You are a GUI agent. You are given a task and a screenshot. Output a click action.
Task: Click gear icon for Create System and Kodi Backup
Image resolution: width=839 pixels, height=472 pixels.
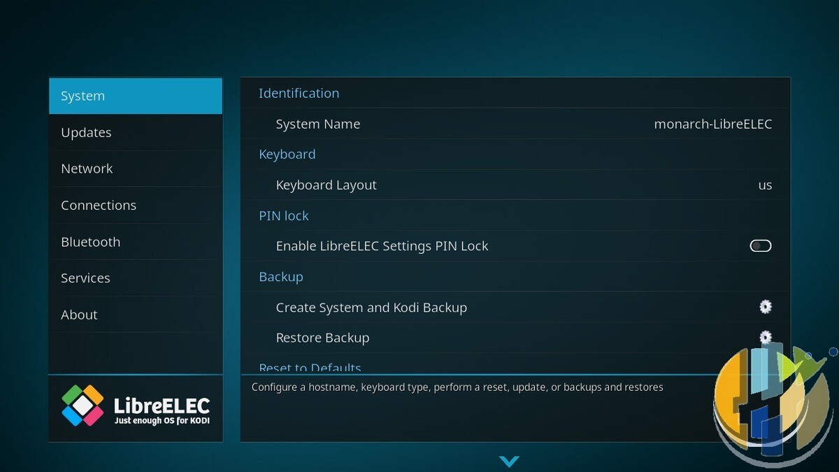[766, 306]
